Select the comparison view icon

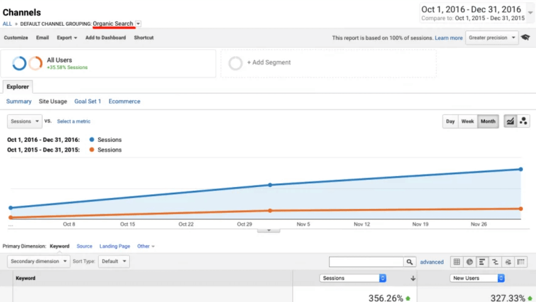click(x=495, y=262)
